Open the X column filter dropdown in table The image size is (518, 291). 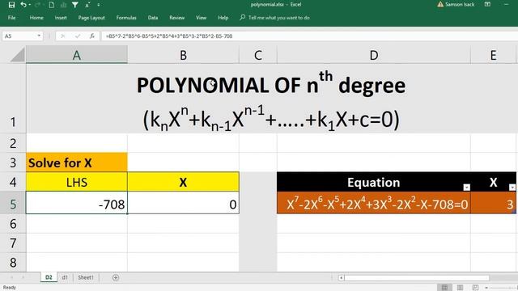coord(512,188)
